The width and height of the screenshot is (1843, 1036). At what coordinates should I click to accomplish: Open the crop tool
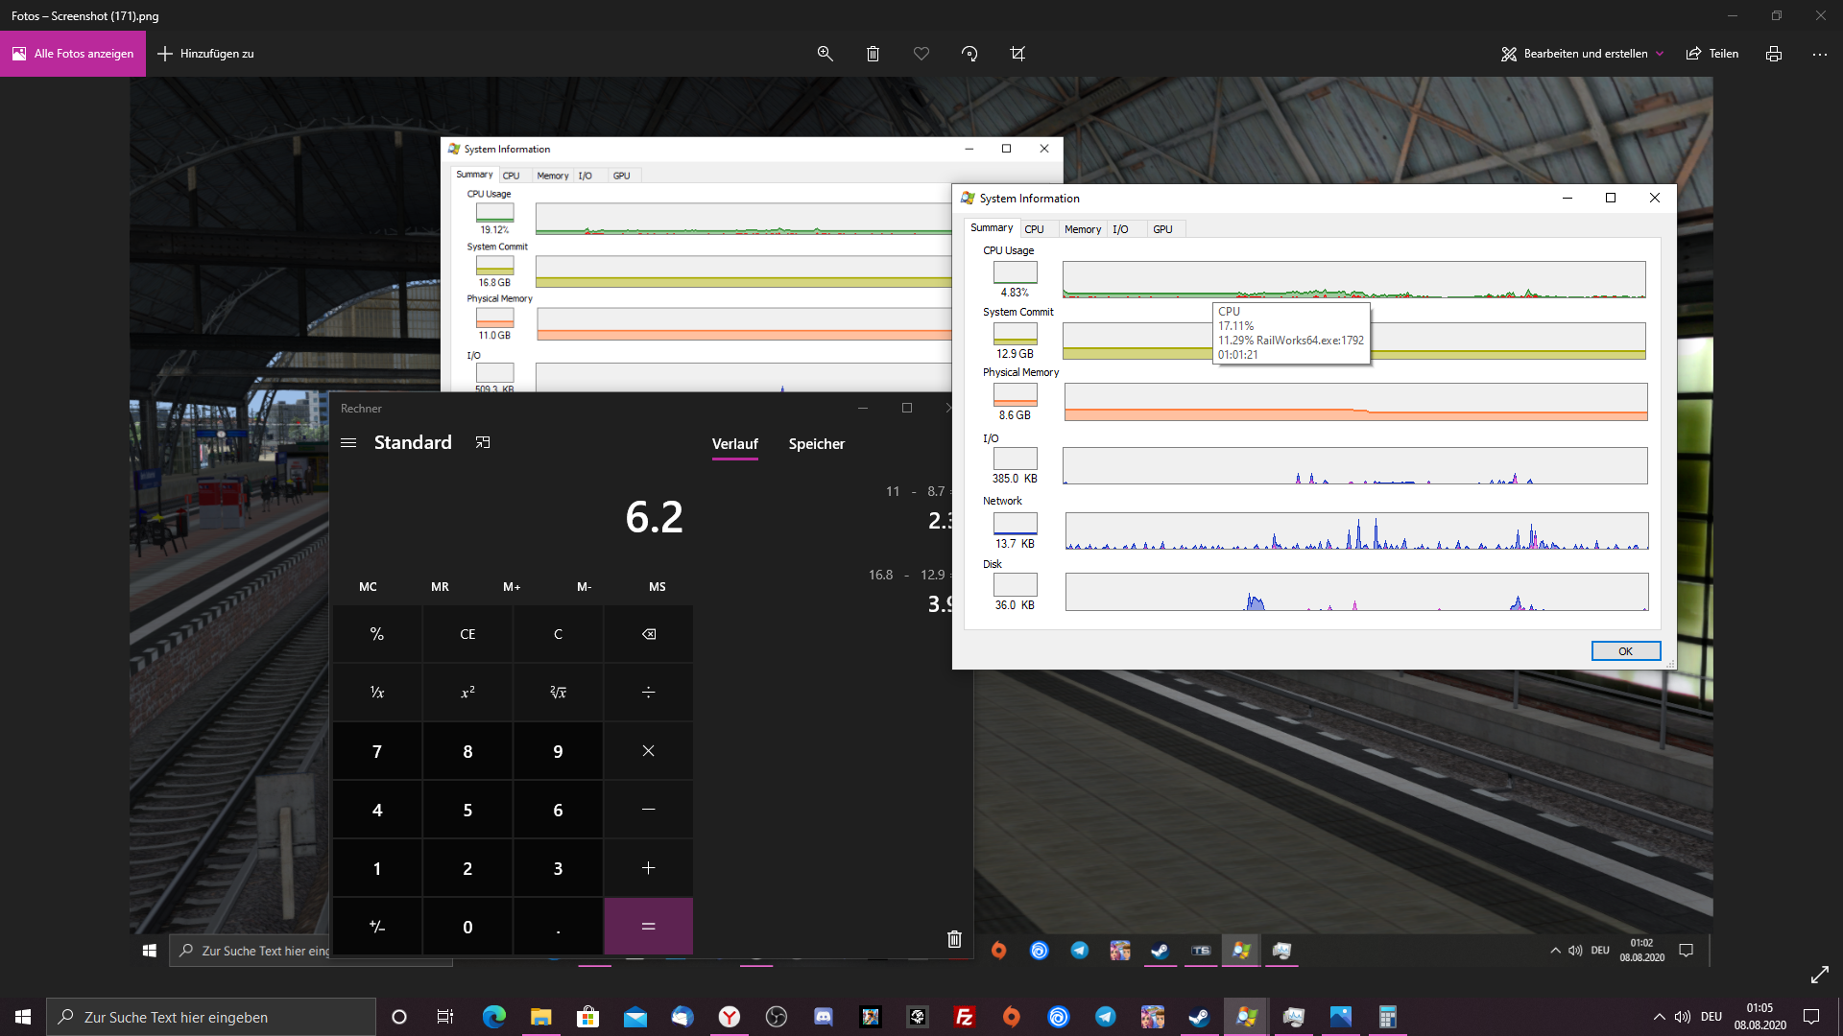click(1017, 54)
